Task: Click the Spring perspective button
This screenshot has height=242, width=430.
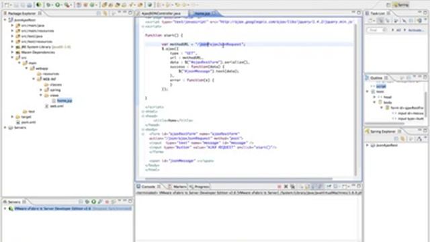Action: coord(401,5)
